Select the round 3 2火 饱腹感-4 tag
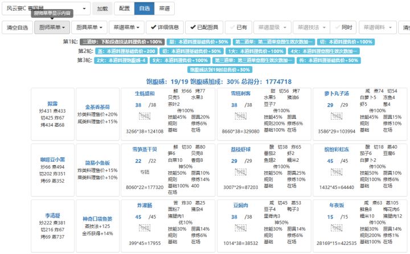 click(x=121, y=60)
